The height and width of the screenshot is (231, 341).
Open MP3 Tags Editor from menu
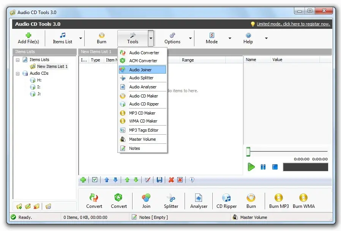(142, 130)
